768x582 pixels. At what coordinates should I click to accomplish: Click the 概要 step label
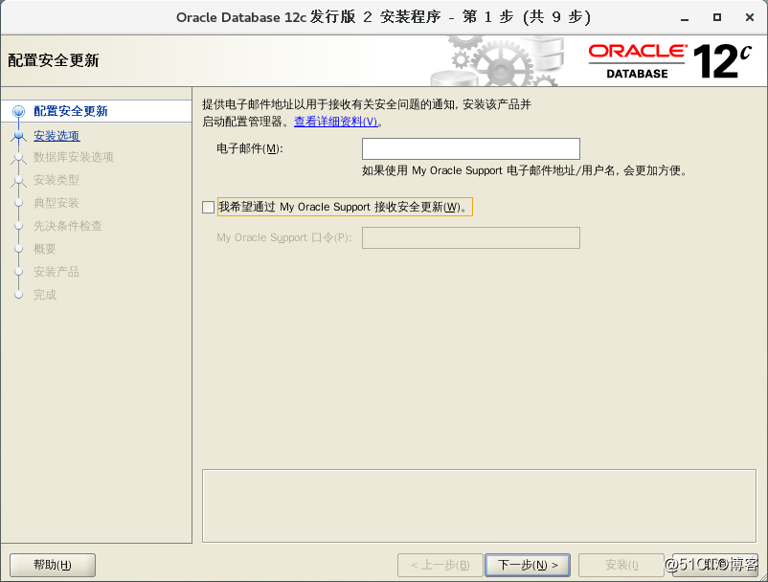coord(45,249)
